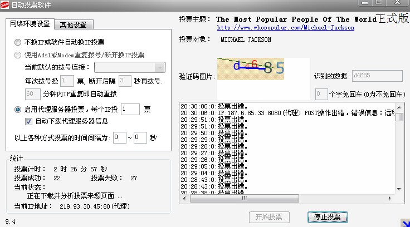Viewport: 410px width, 227px height.
Task: Click the 识别的数据 text field
Action: [377, 76]
